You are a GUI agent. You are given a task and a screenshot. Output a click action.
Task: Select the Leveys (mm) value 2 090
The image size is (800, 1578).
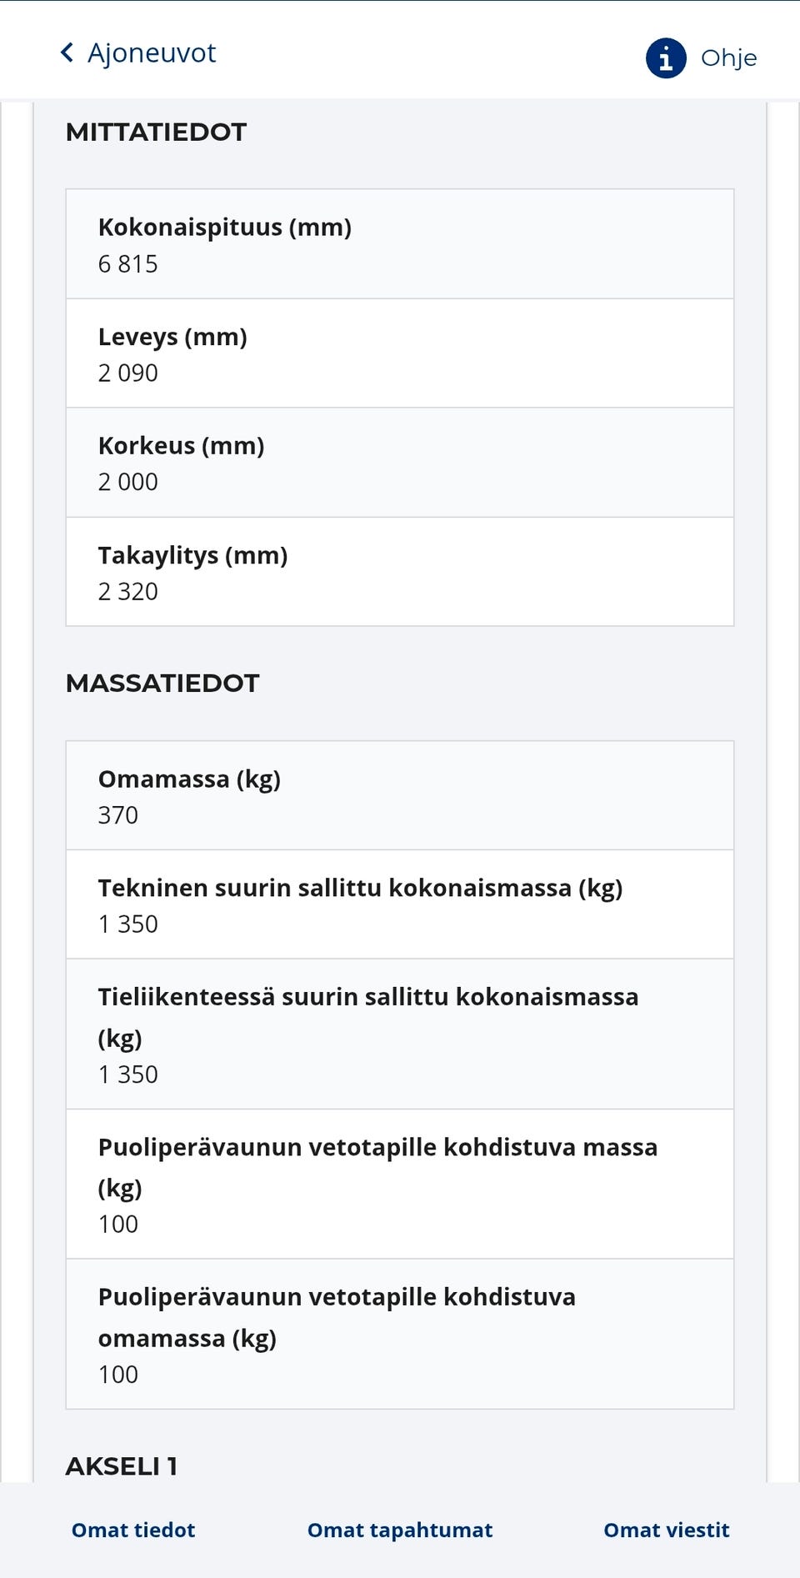[128, 373]
